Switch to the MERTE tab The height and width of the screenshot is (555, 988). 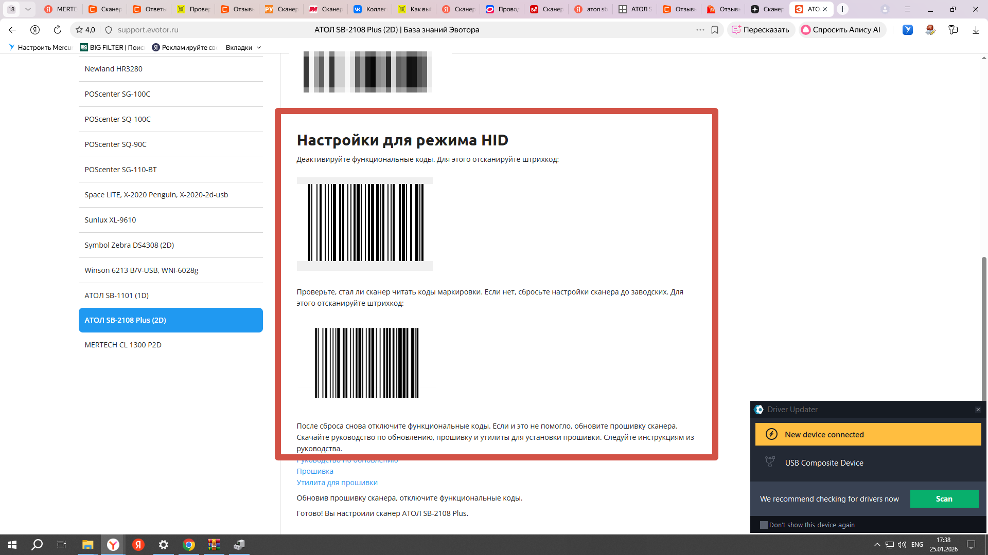point(60,9)
